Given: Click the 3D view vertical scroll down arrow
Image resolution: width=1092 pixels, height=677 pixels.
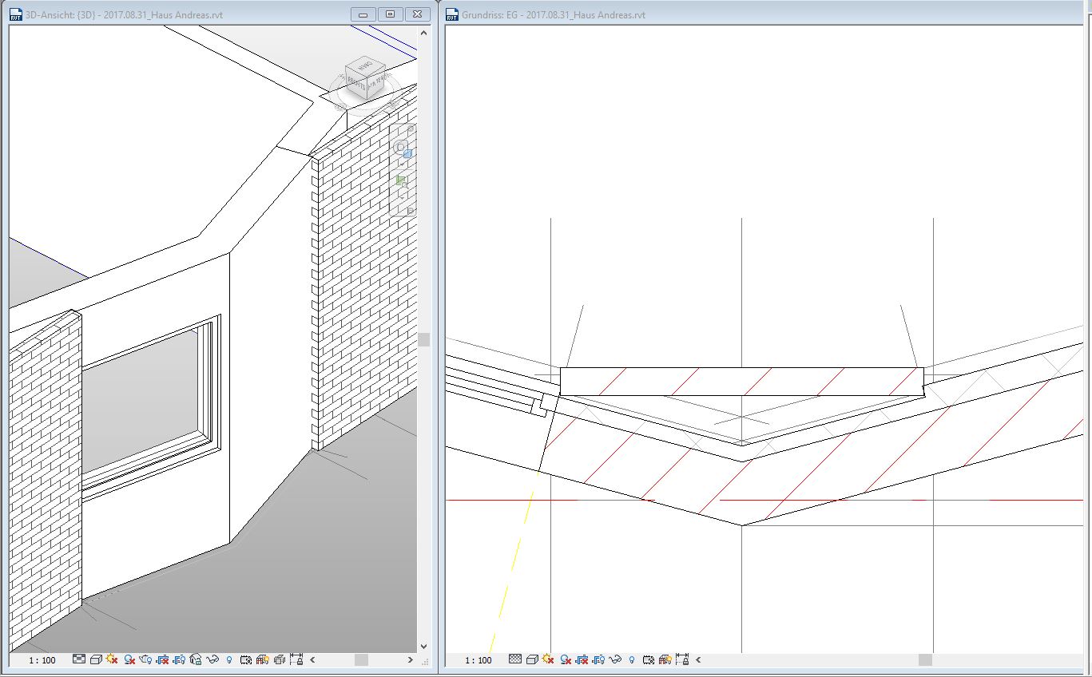Looking at the screenshot, I should pos(423,646).
